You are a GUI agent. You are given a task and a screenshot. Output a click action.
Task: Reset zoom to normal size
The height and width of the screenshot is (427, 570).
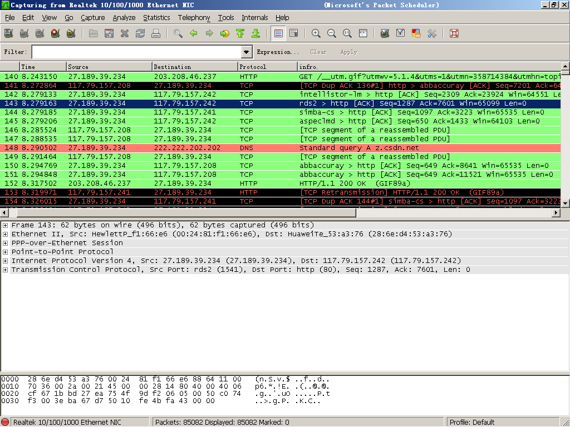(x=347, y=34)
